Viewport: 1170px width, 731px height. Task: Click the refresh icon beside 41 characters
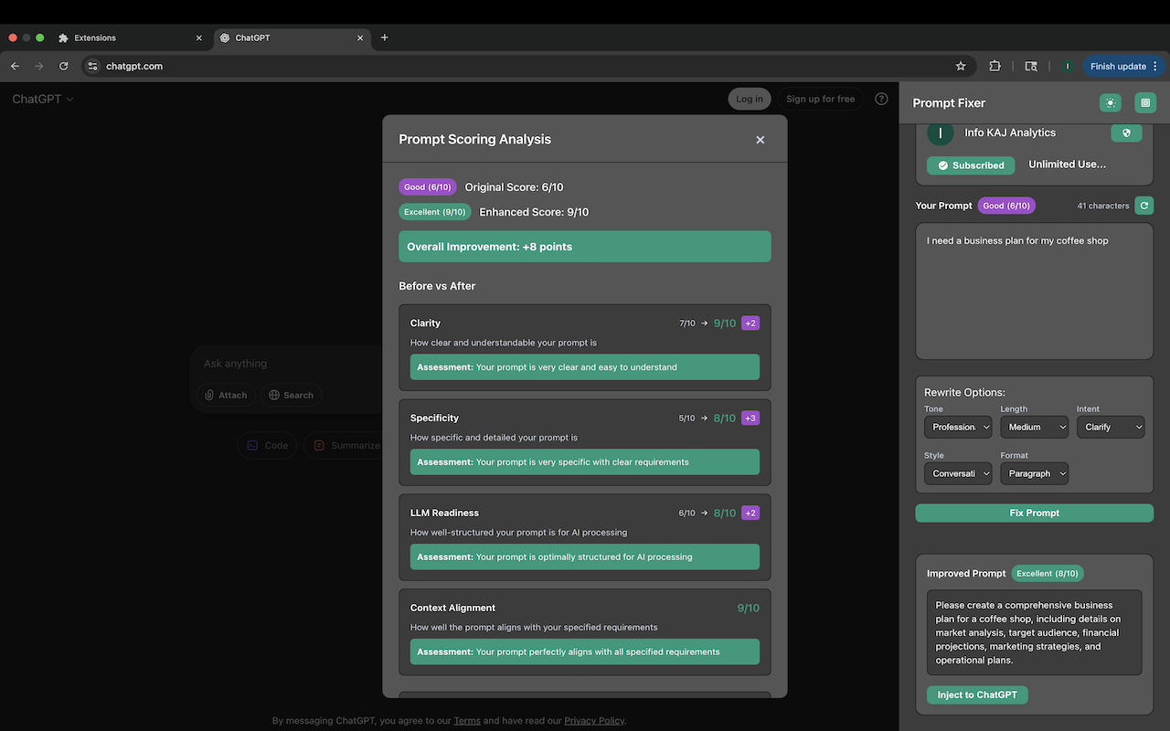[1144, 206]
